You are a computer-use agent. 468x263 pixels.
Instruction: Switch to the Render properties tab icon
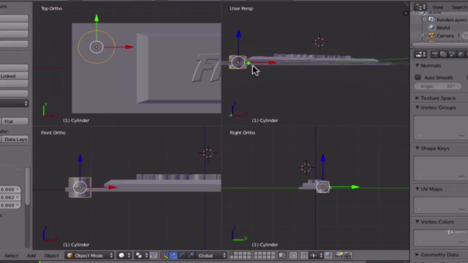click(434, 54)
